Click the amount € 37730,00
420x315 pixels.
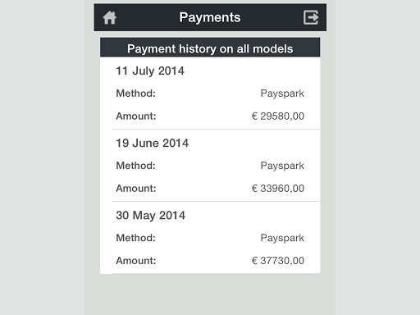[278, 261]
